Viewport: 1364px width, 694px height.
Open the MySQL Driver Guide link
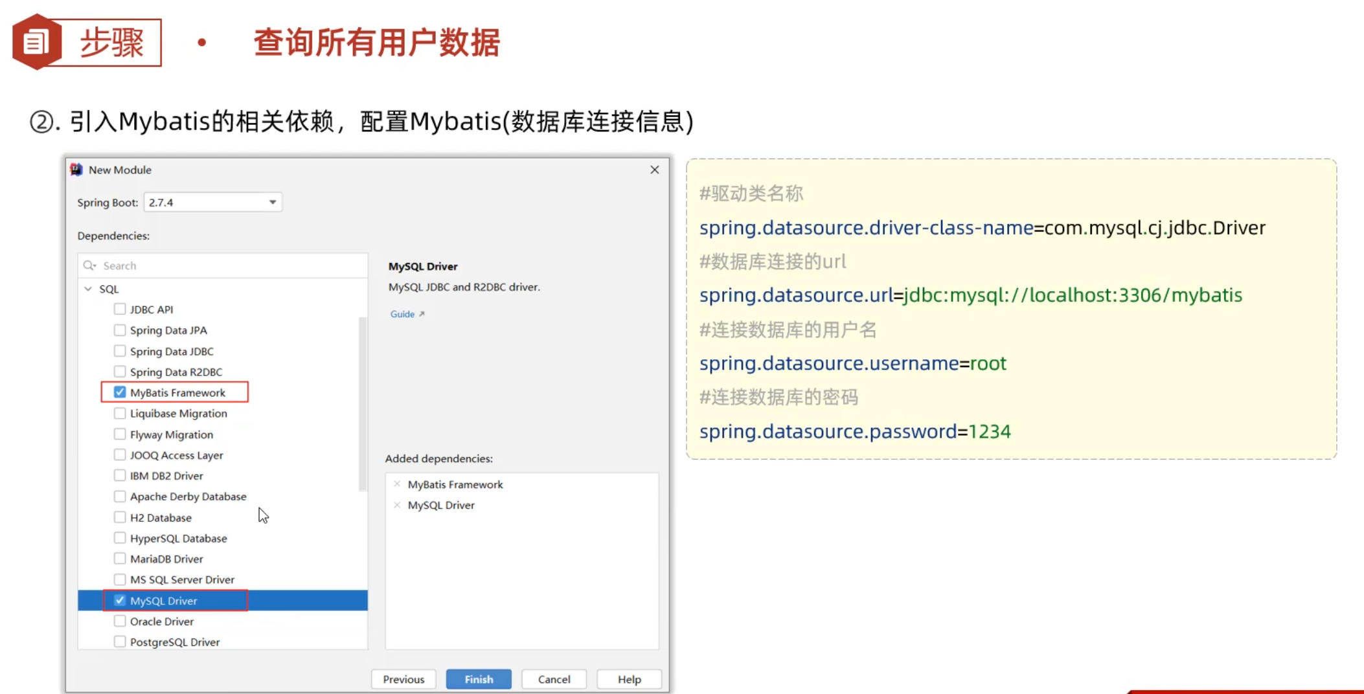[402, 314]
